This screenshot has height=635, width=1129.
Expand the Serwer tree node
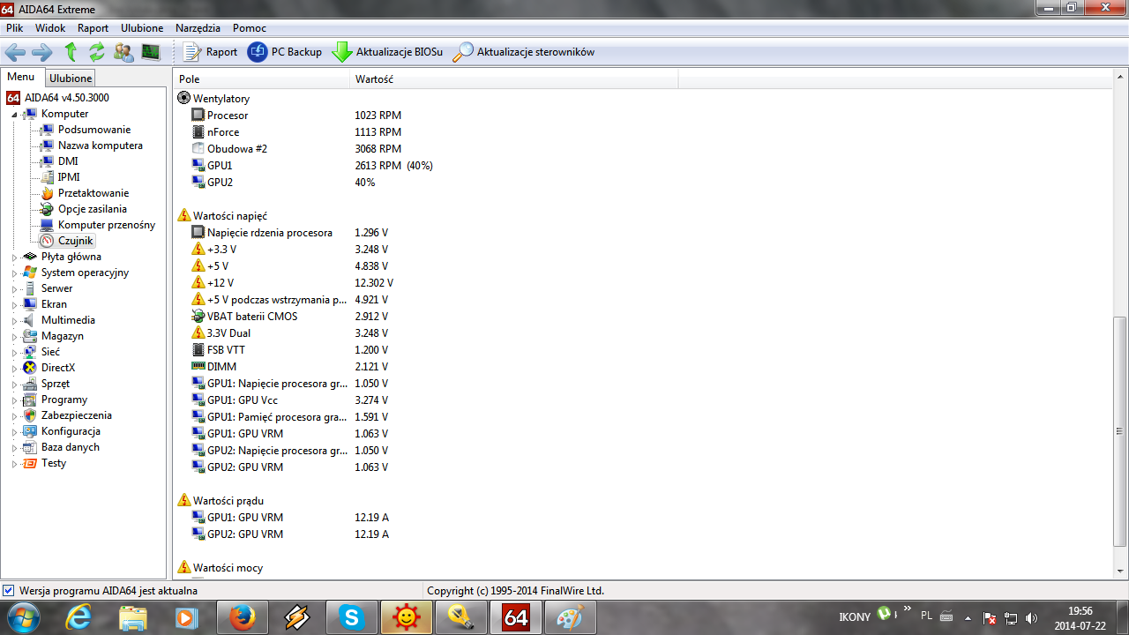(15, 289)
